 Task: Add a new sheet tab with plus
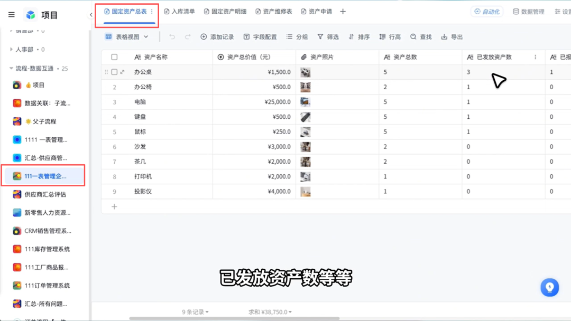[343, 12]
